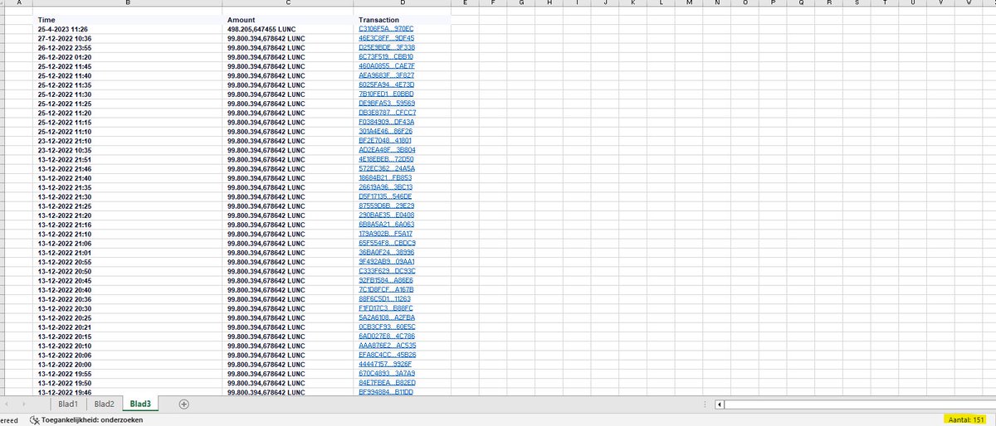Viewport: 996px width, 426px height.
Task: Select column F header
Action: click(x=492, y=4)
